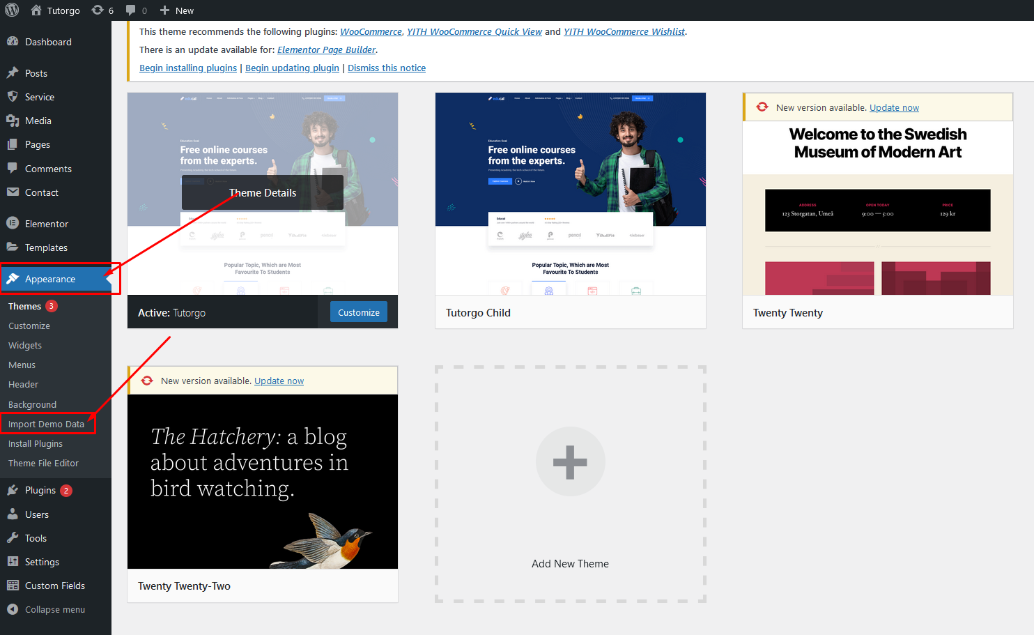Click the Elementor icon in sidebar
Screen dimensions: 1034x635
13,224
